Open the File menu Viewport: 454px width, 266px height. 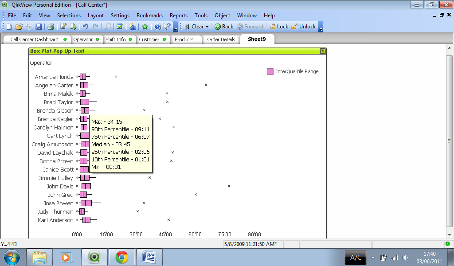pos(12,16)
